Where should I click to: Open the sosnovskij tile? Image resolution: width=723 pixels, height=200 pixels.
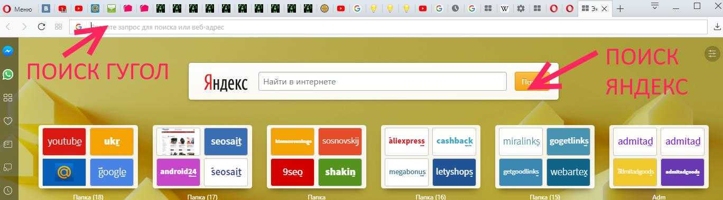(340, 141)
